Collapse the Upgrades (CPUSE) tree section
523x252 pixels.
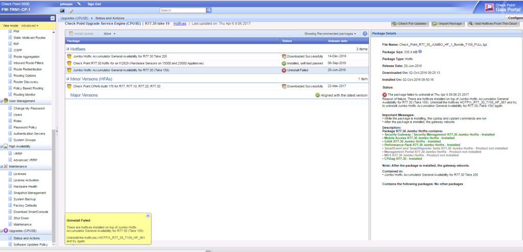point(2,231)
